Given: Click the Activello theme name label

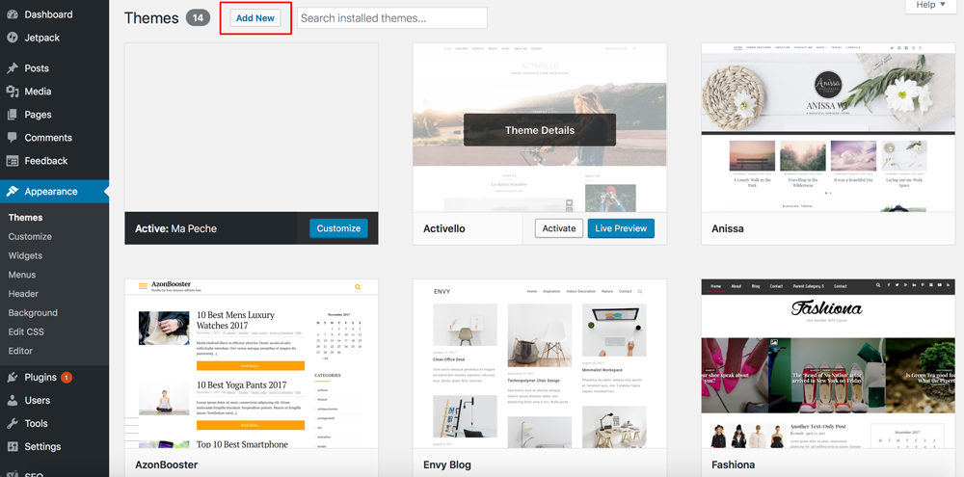Looking at the screenshot, I should tap(443, 228).
